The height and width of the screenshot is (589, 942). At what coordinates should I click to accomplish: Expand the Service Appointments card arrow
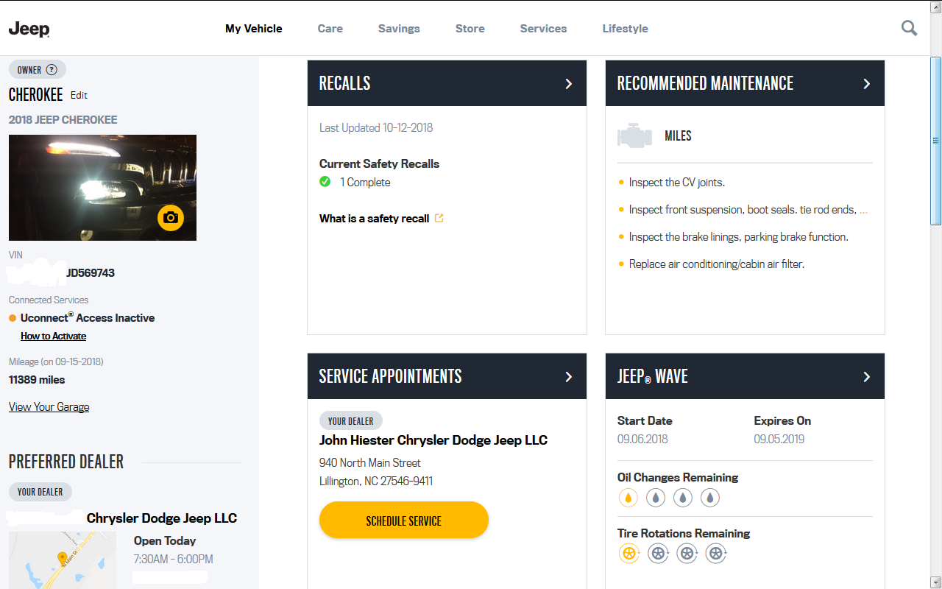click(x=568, y=376)
